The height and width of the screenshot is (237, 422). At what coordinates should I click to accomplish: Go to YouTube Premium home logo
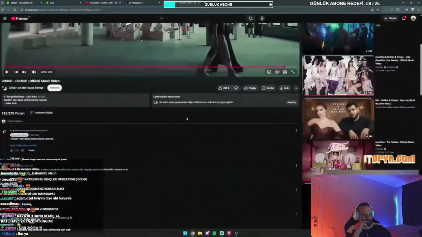[19, 18]
